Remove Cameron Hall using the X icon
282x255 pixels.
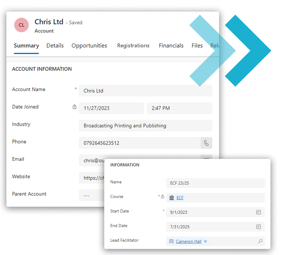click(x=205, y=241)
